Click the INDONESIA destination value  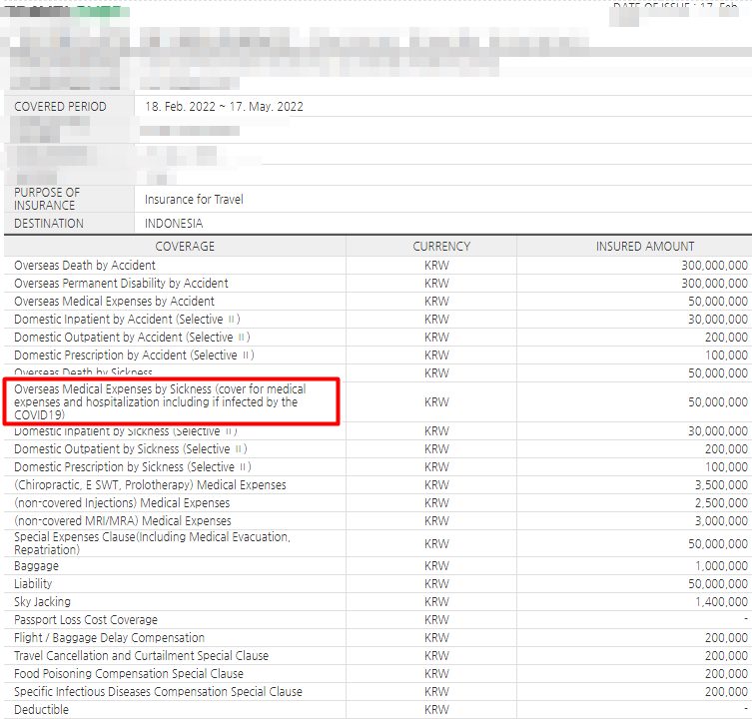pos(174,224)
